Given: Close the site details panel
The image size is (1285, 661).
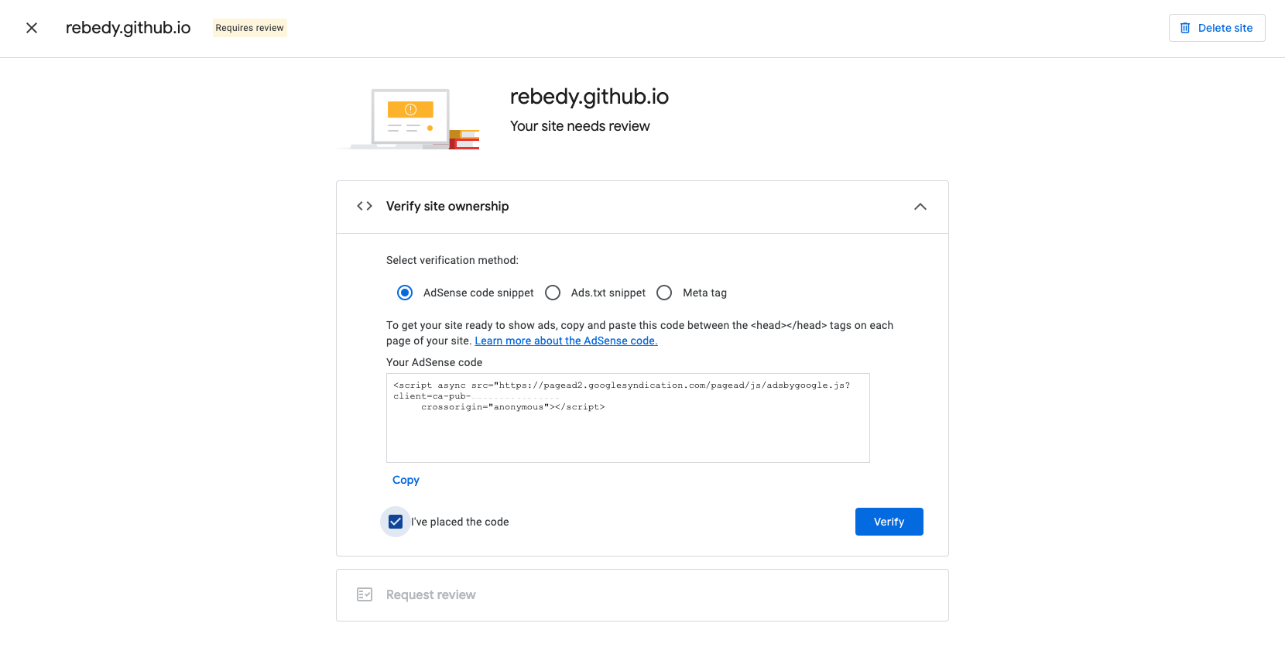Looking at the screenshot, I should pyautogui.click(x=32, y=28).
